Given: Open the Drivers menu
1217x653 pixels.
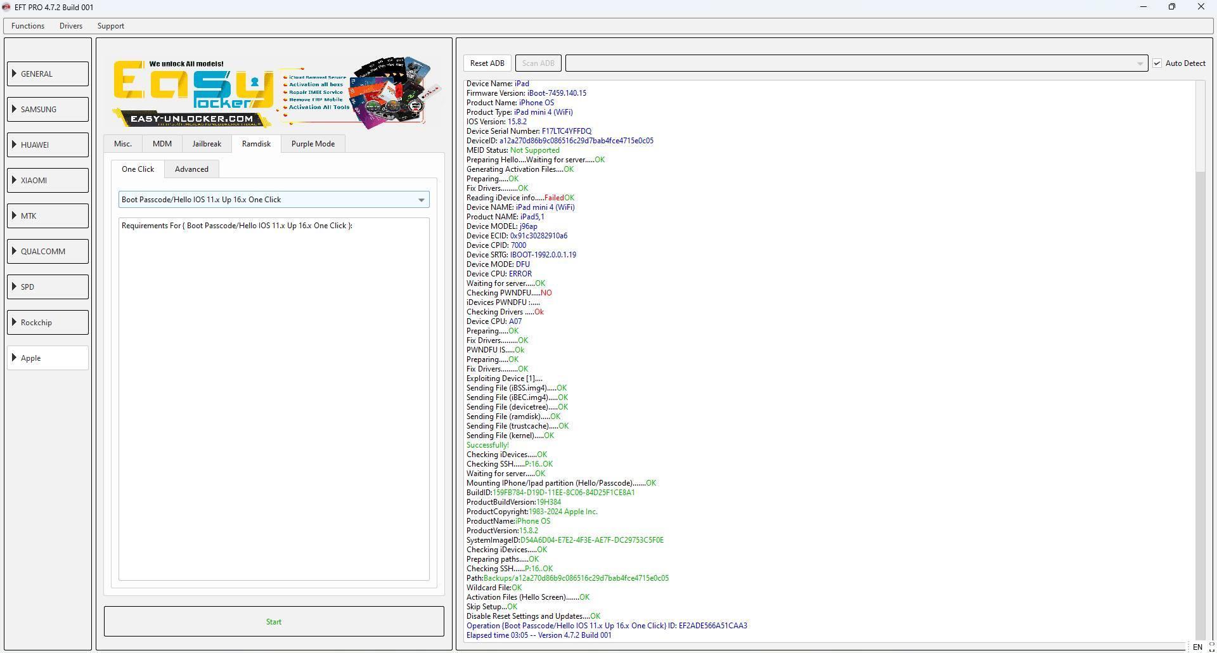Looking at the screenshot, I should 71,26.
